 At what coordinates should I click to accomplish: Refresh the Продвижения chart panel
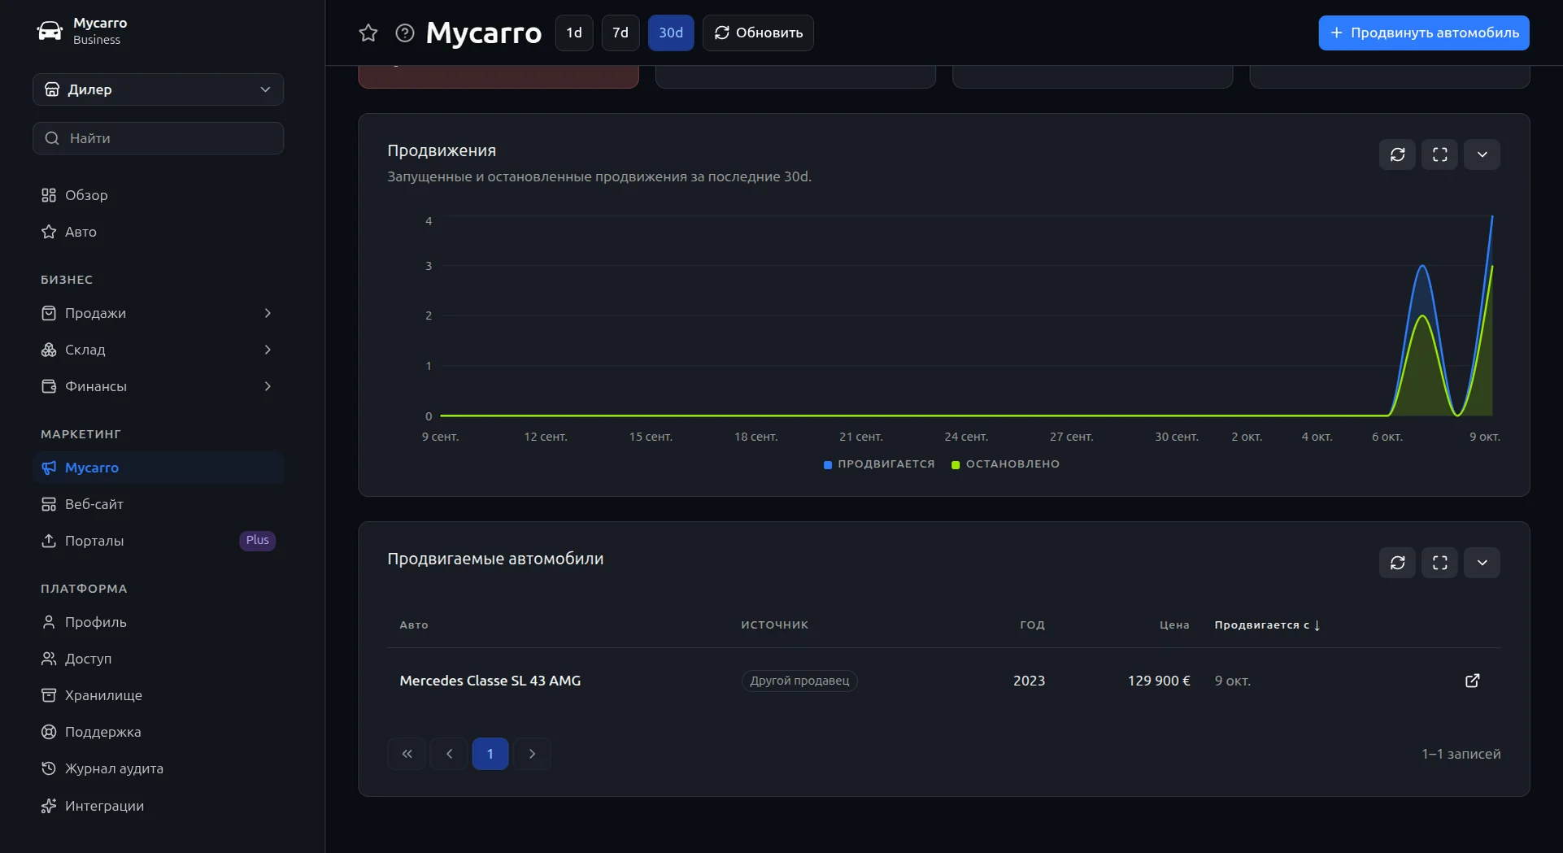coord(1398,154)
